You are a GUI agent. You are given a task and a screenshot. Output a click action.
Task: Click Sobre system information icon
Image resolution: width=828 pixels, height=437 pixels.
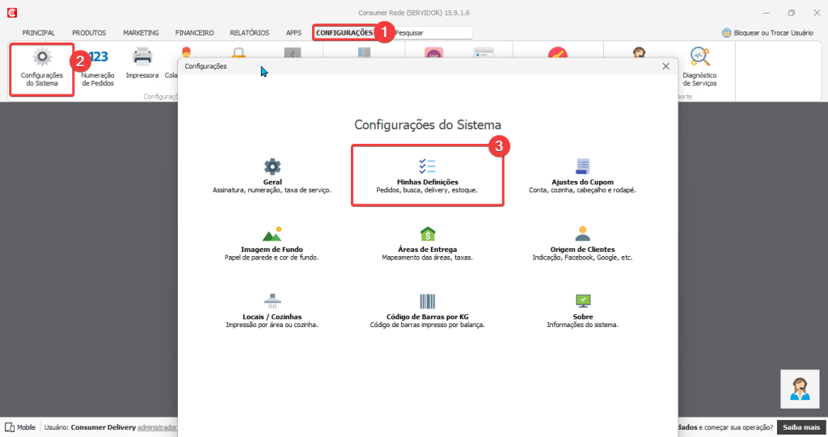[582, 302]
